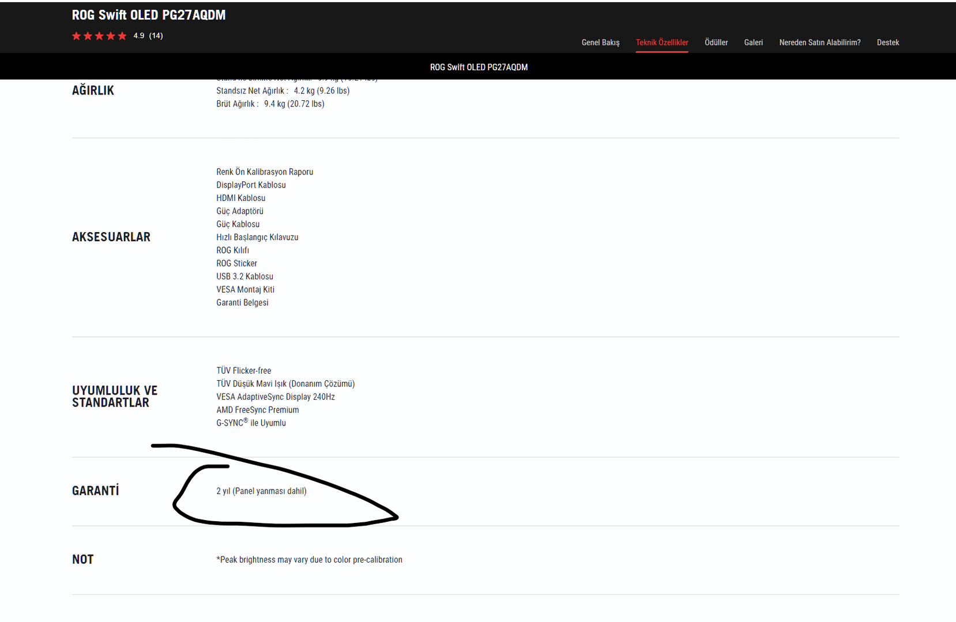Click the Brüt Ağırlık 9.4 kg line

pos(270,104)
